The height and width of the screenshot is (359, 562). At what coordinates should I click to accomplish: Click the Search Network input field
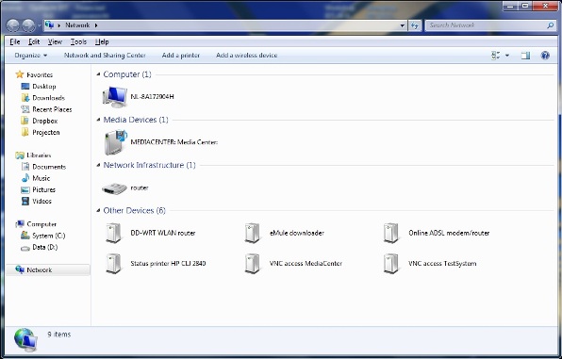(x=487, y=25)
